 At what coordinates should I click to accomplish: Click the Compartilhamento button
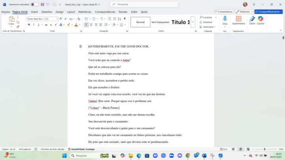pyautogui.click(x=268, y=11)
